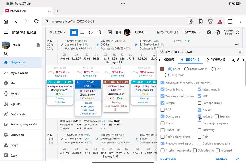Select the PŁYWANIE tab

tap(215, 60)
